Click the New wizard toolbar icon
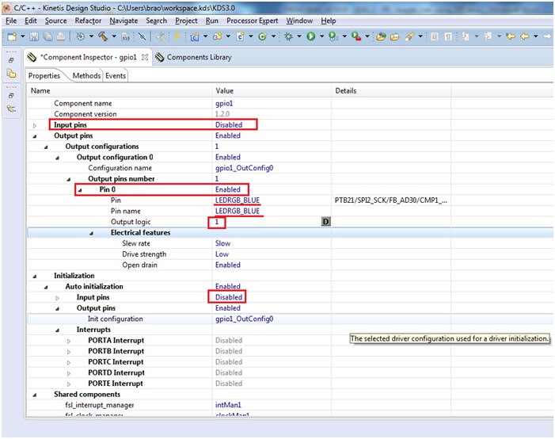The width and height of the screenshot is (555, 439). tap(13, 36)
